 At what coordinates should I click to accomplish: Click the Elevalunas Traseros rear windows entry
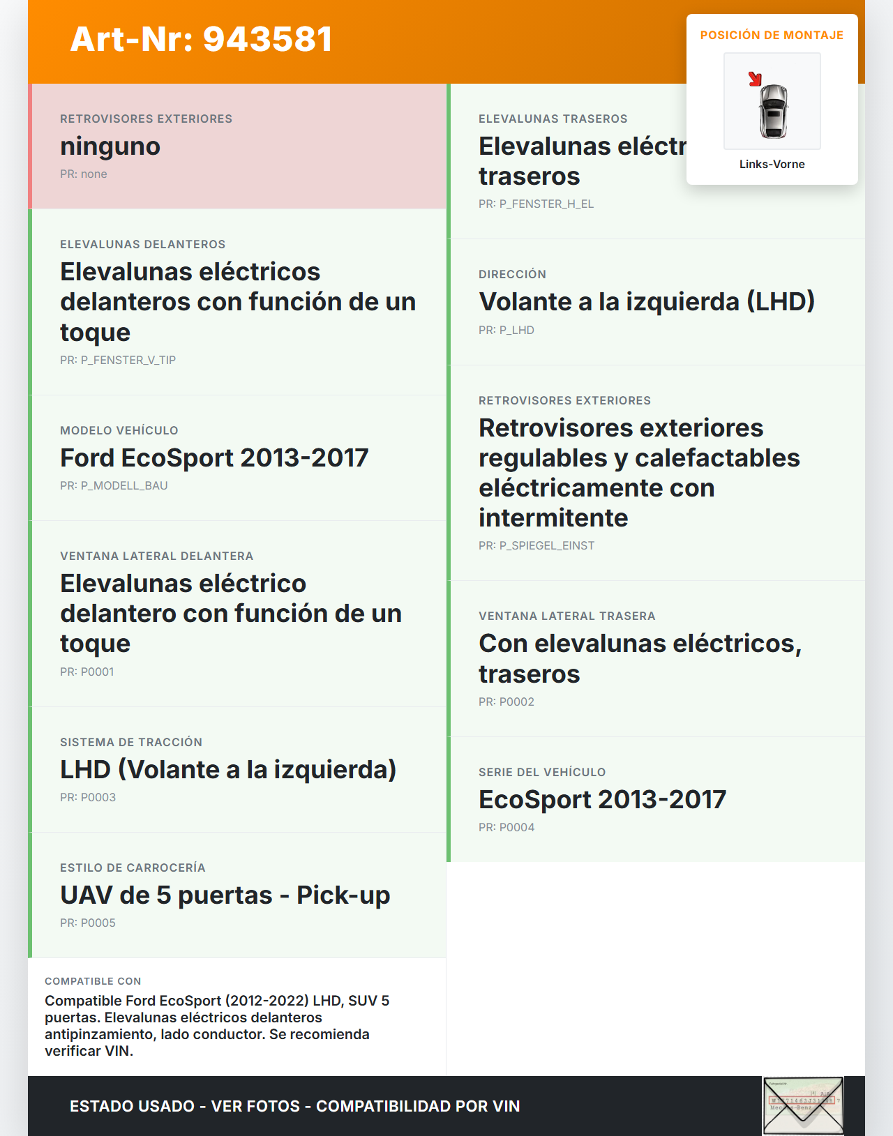click(582, 161)
